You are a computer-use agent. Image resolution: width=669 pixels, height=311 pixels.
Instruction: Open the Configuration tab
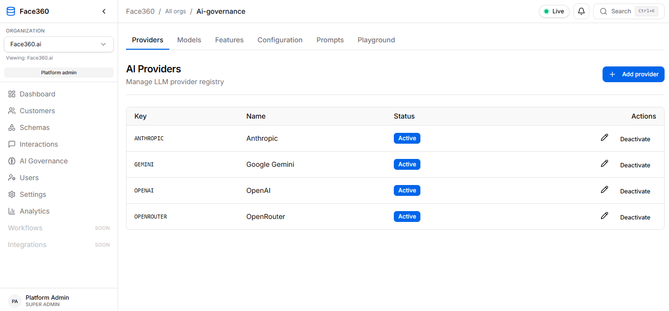[280, 40]
